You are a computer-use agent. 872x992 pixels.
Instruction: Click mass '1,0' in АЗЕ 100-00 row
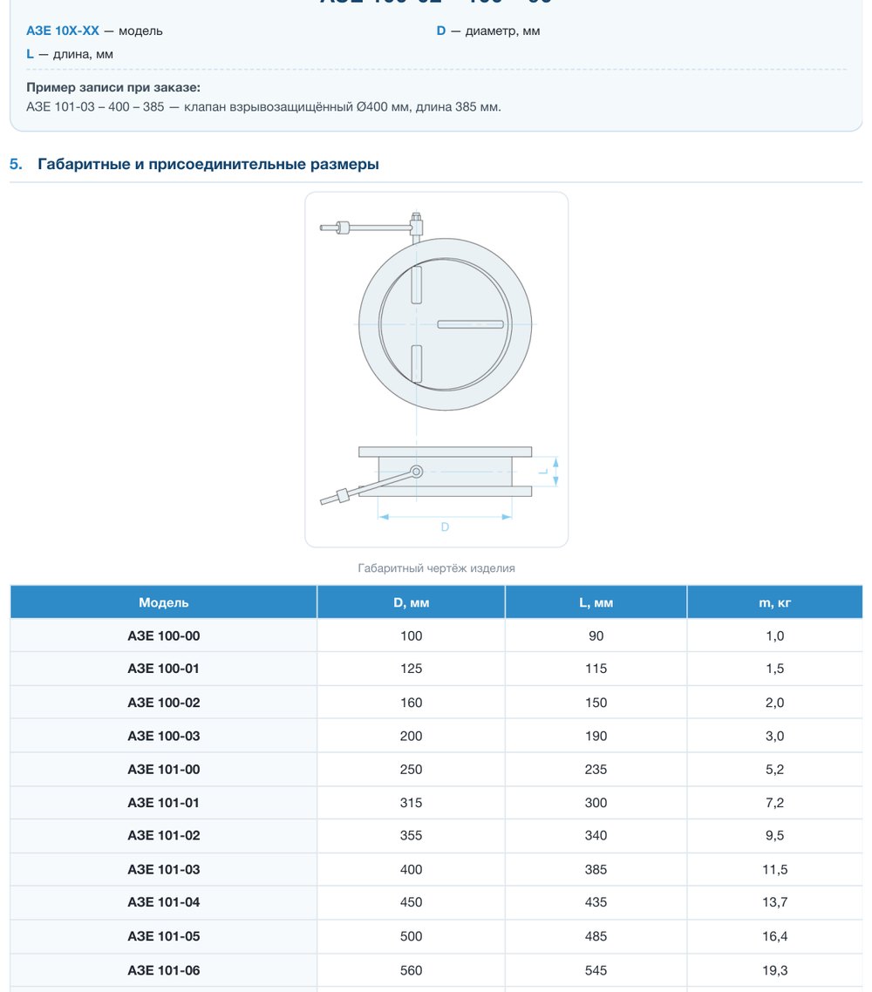click(x=775, y=635)
